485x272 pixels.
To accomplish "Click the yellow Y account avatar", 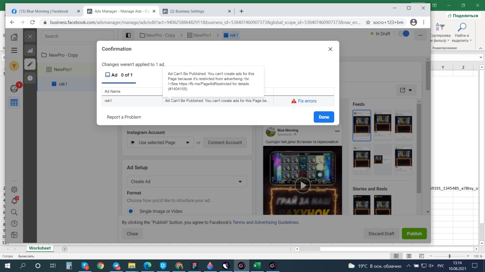I will (x=14, y=66).
